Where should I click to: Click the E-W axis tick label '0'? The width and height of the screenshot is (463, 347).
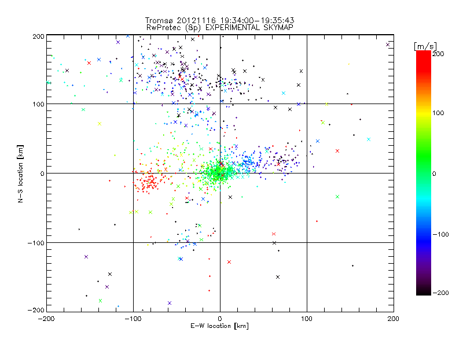coord(220,319)
